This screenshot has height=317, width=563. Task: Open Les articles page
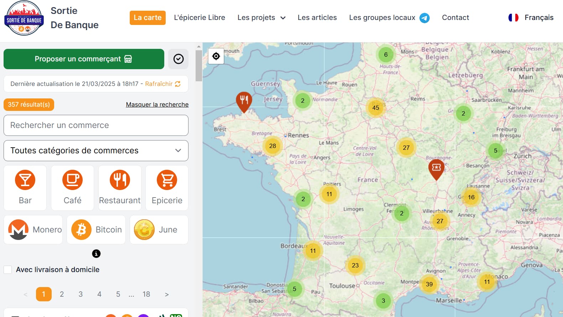tap(317, 17)
